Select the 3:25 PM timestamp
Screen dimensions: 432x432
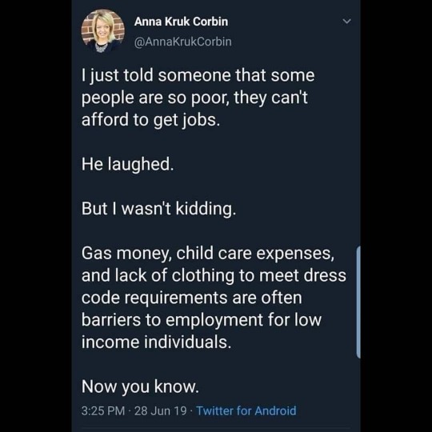(x=103, y=410)
